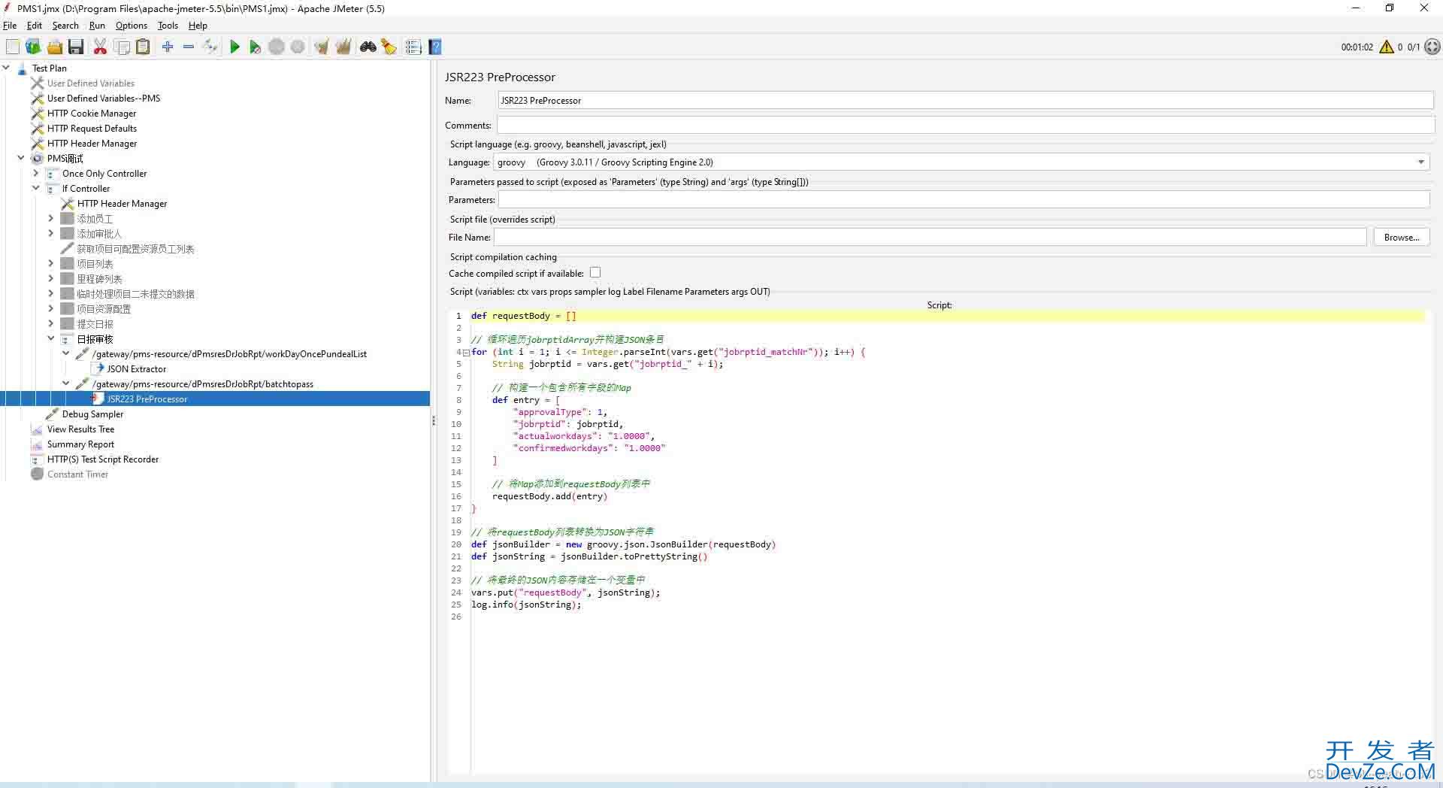Image resolution: width=1443 pixels, height=788 pixels.
Task: Select the JSR223 PreProcessor tree item
Action: 147,399
